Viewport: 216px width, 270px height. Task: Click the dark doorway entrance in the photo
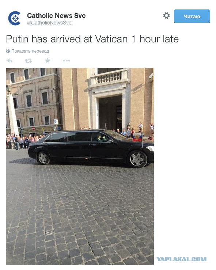(x=110, y=114)
